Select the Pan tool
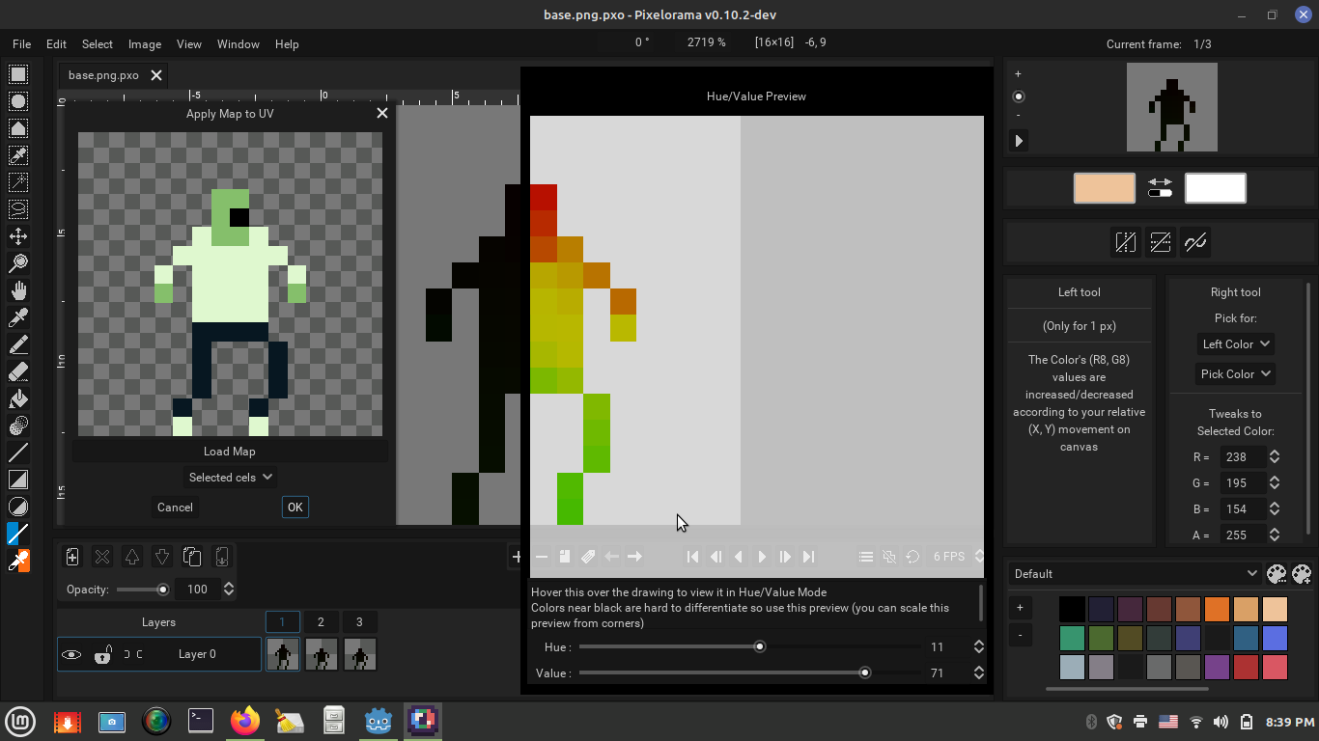The width and height of the screenshot is (1319, 741). coord(17,288)
